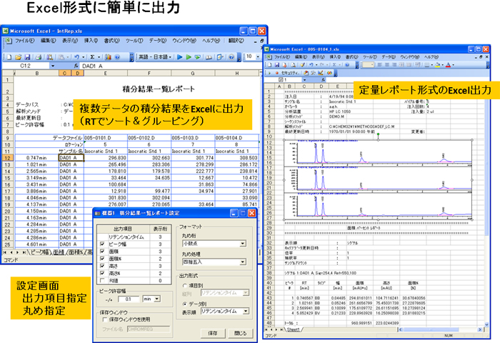Select cell C12 containing DAD1 A
Image resolution: width=500 pixels, height=343 pixels.
(71, 158)
